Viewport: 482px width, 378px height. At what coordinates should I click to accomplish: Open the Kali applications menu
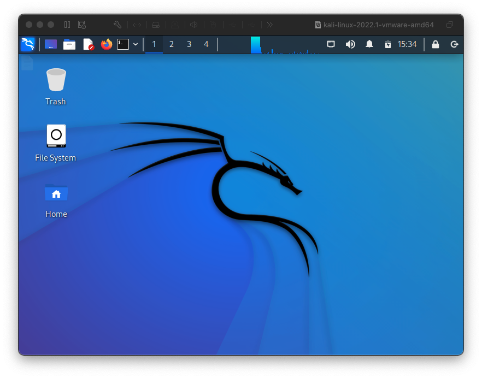pos(28,44)
